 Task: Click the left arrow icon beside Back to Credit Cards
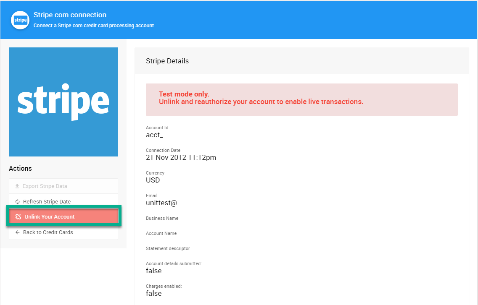point(17,232)
